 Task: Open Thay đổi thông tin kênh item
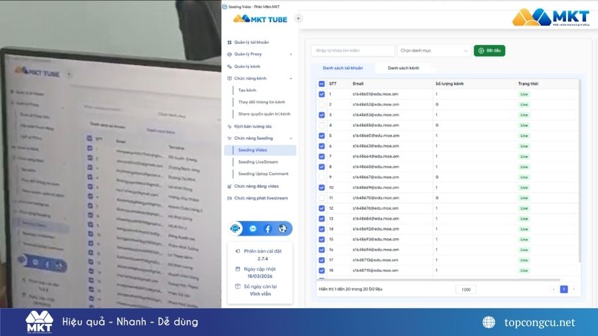[x=262, y=102]
